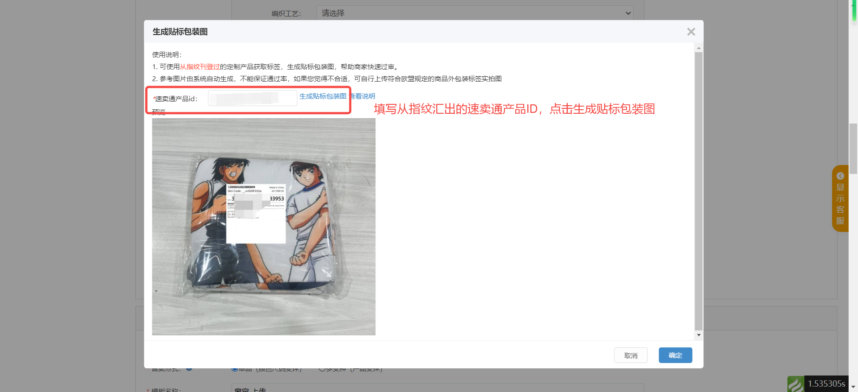Confirm with the 确定 button
858x392 pixels.
coord(675,355)
